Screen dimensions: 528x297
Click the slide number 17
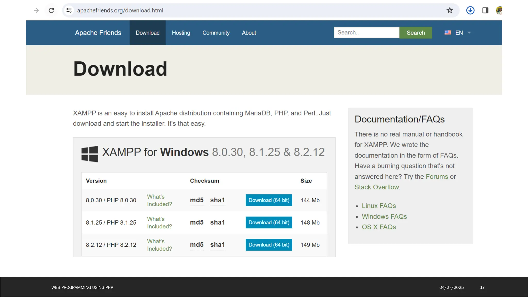(x=482, y=287)
